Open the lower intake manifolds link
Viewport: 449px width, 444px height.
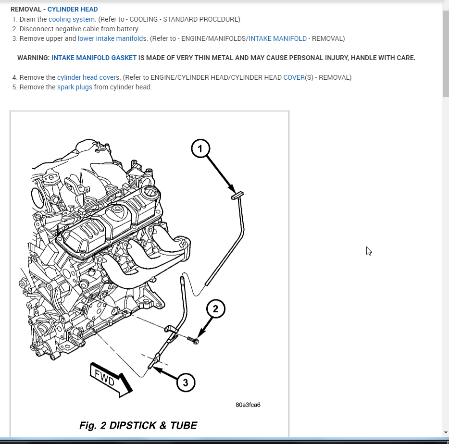112,38
